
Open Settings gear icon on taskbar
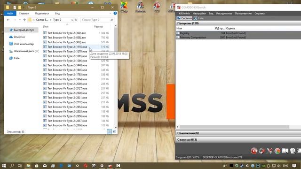77,166
